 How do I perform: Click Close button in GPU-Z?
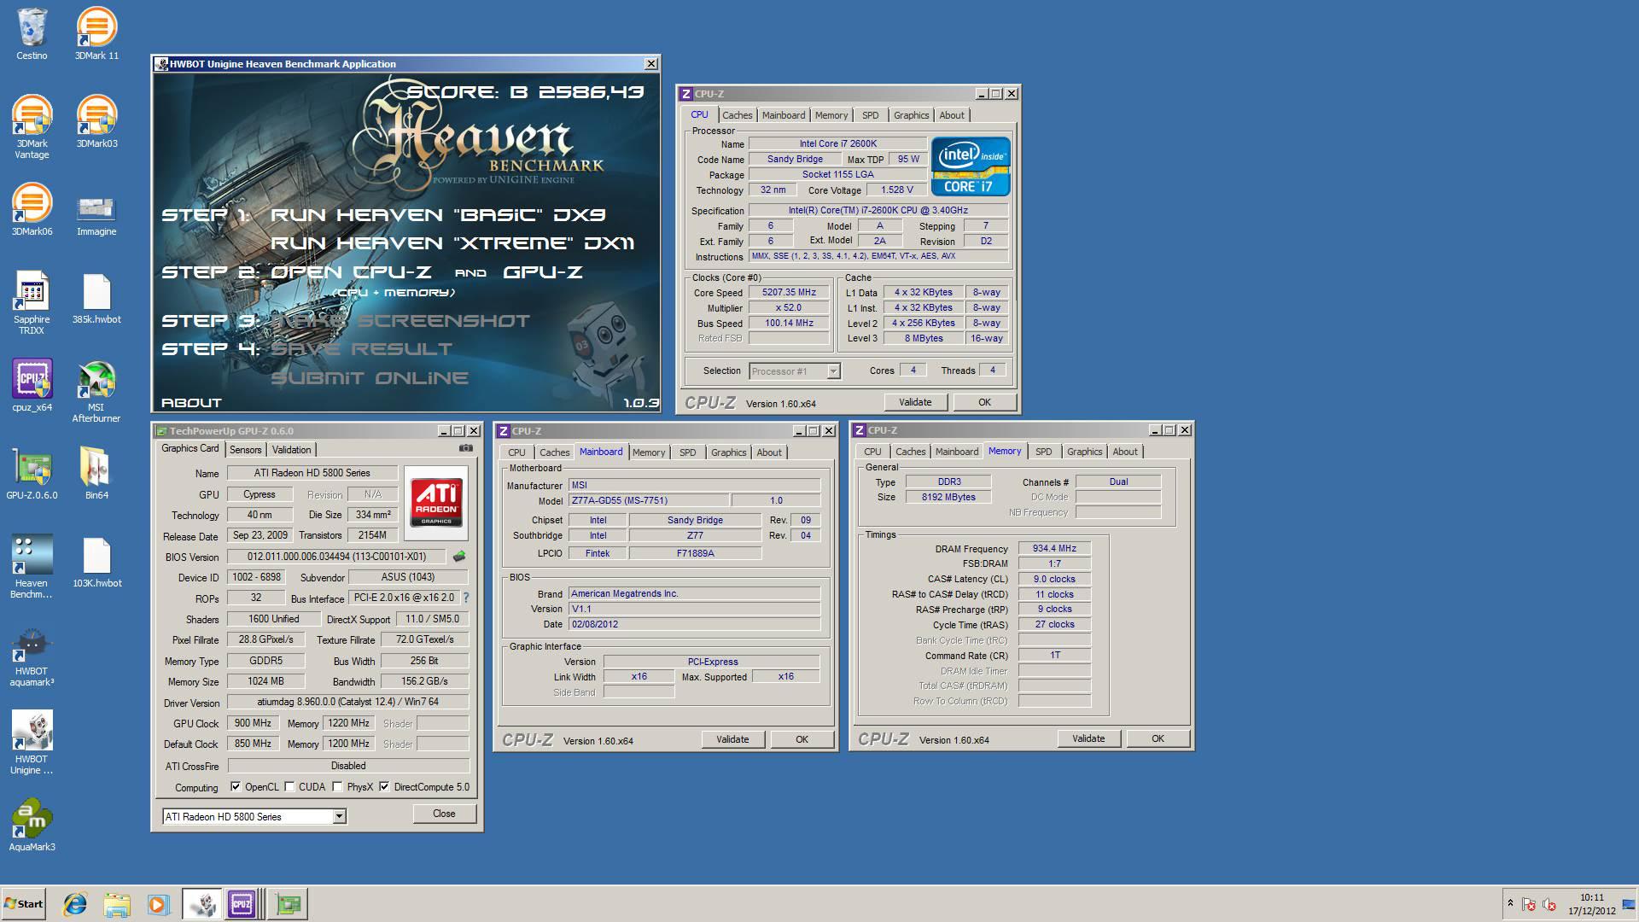coord(444,814)
